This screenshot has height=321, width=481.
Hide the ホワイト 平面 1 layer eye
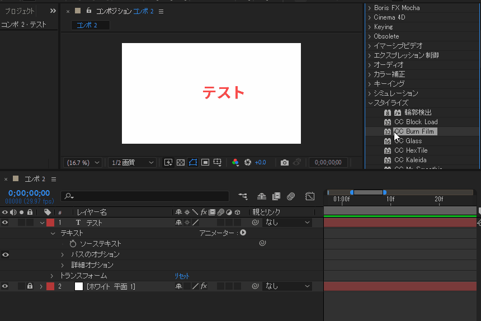click(5, 286)
